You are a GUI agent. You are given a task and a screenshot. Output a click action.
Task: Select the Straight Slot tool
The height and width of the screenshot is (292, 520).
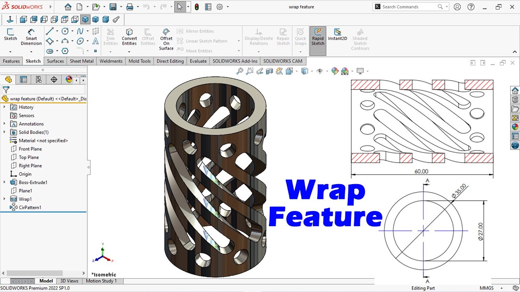[x=50, y=51]
